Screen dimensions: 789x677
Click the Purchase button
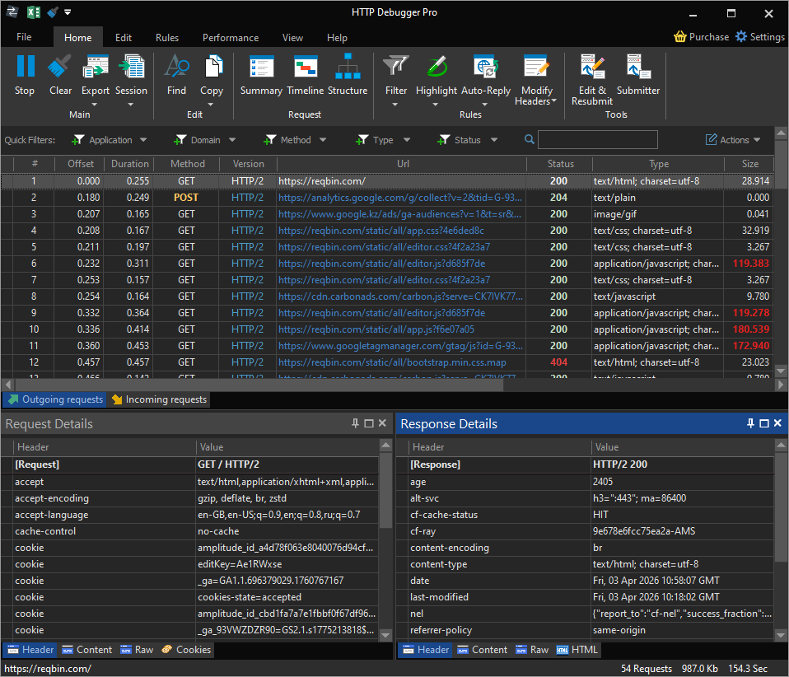702,36
